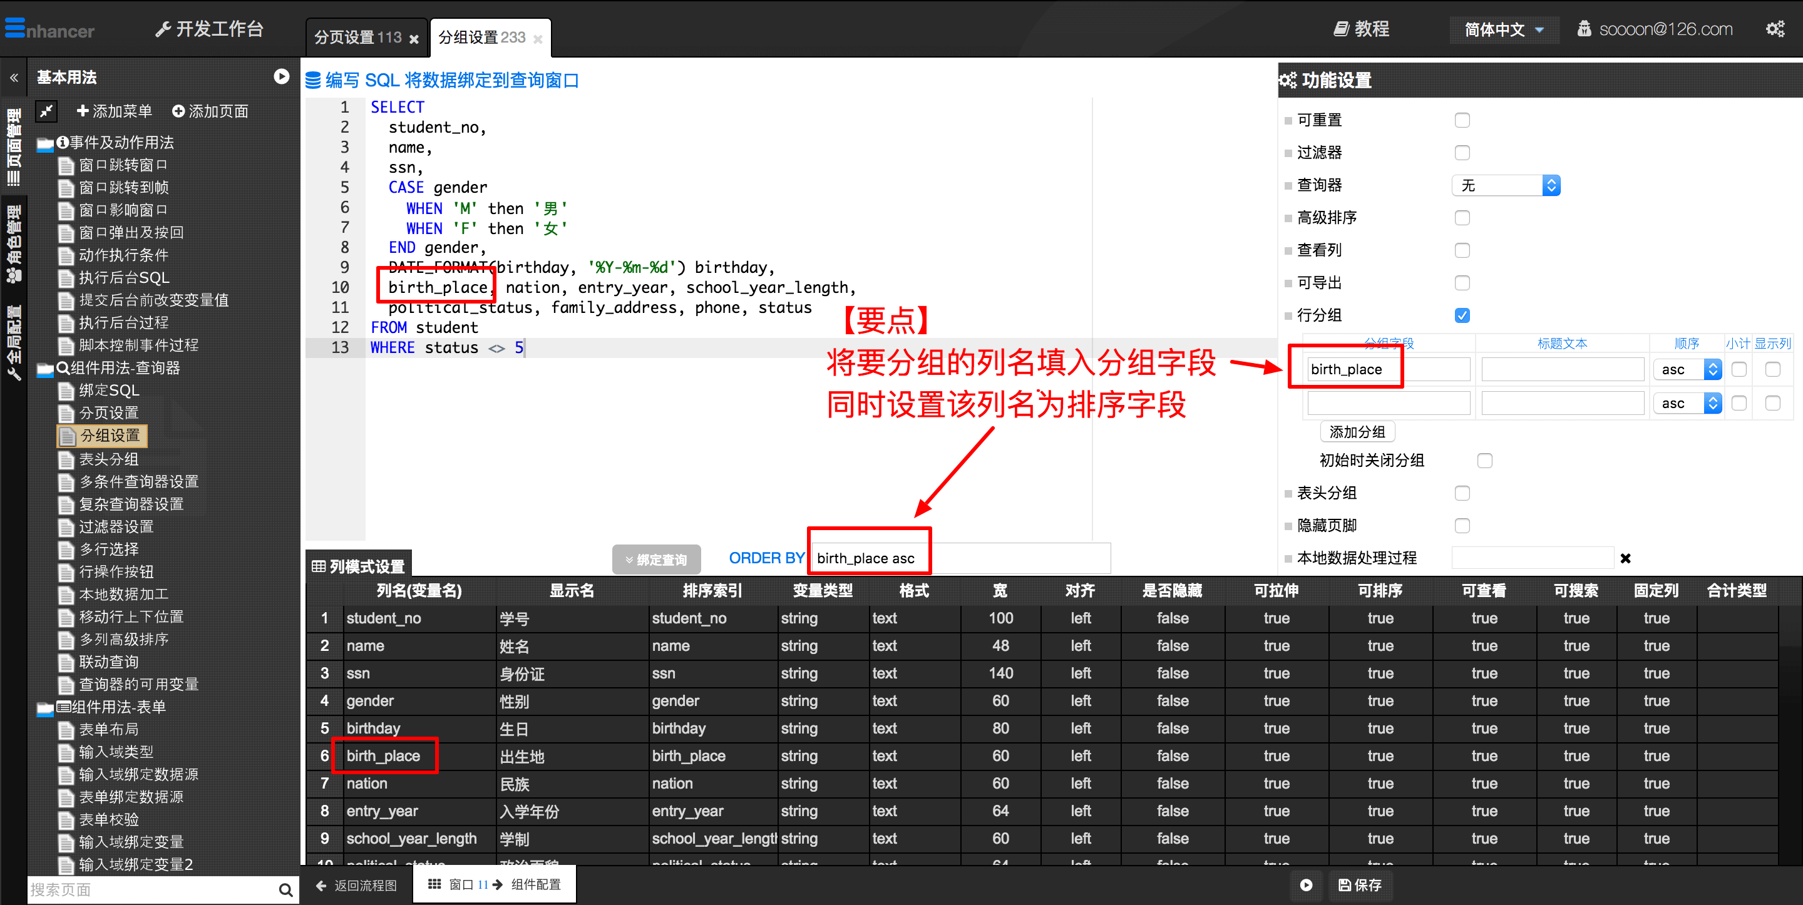
Task: Toggle 初始时关闭分组 checkbox
Action: point(1484,460)
